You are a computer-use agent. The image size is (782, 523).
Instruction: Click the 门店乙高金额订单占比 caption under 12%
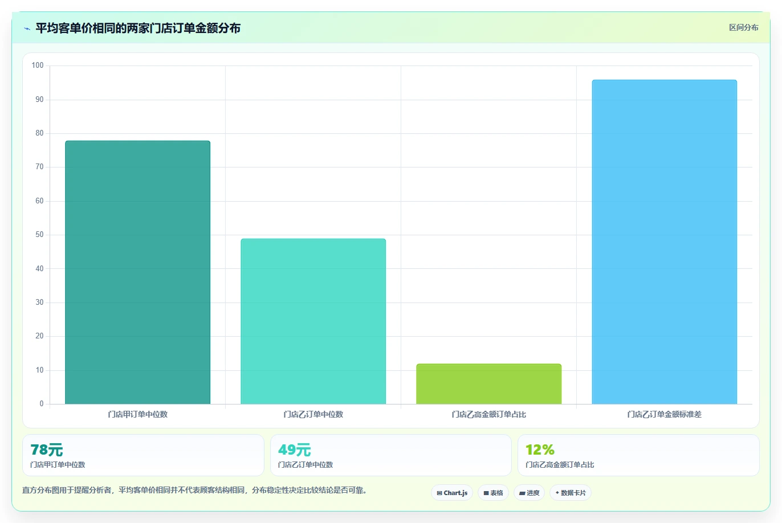click(x=560, y=465)
